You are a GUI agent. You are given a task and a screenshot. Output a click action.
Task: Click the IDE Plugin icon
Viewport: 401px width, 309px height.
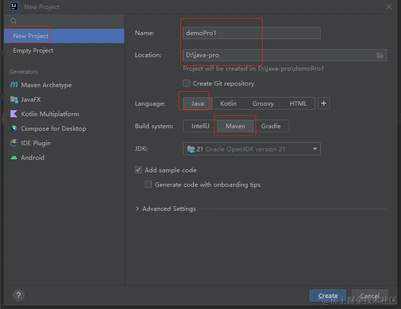(x=14, y=143)
